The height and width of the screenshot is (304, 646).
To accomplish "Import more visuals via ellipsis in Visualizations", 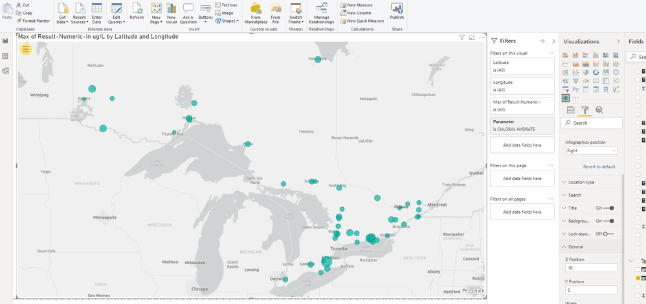I will tap(575, 97).
